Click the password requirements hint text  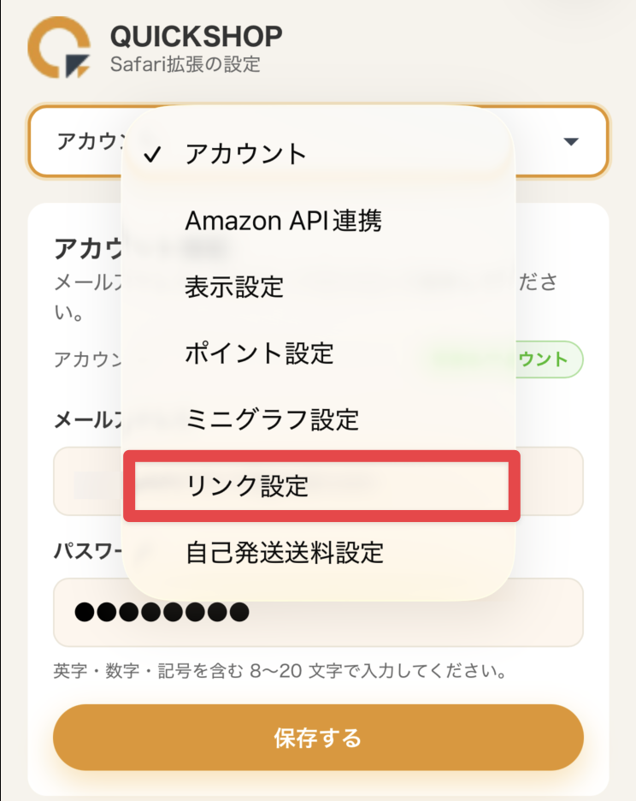tap(280, 670)
